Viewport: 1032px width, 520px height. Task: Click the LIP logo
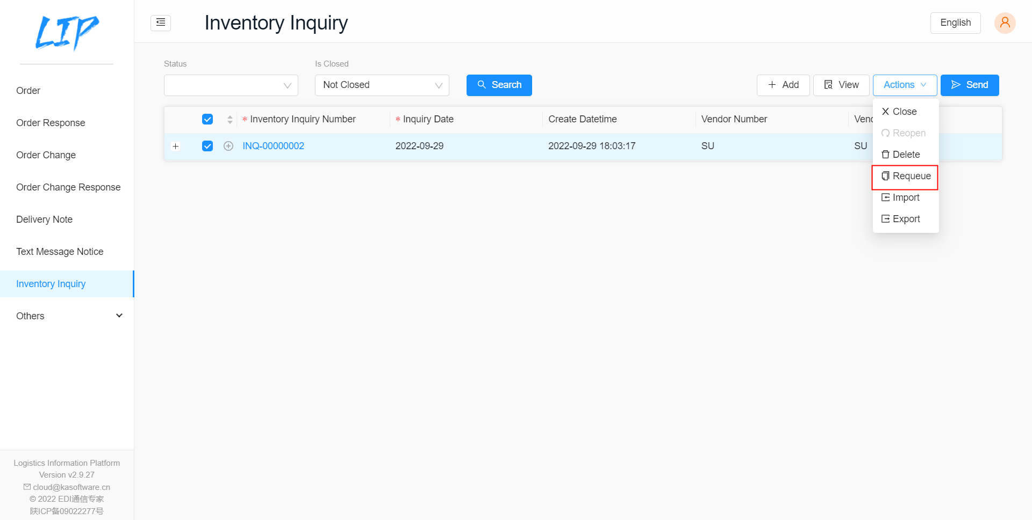coord(67,32)
